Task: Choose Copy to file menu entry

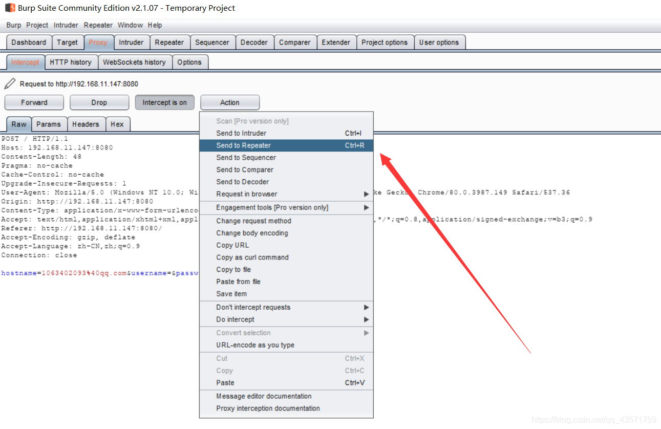Action: tap(286, 269)
